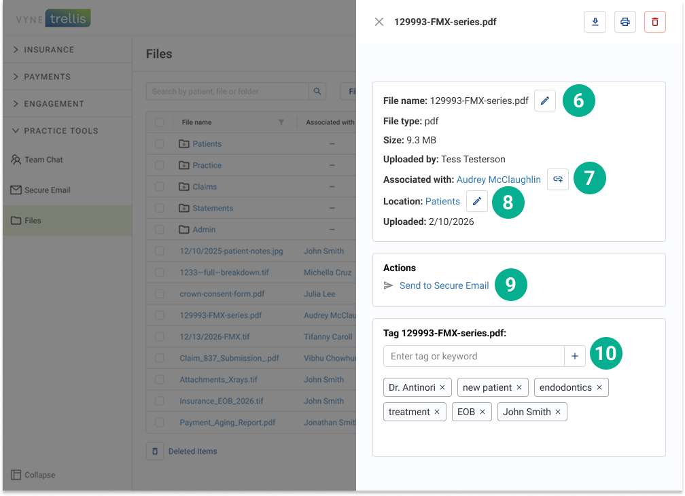Open Team Chat in sidebar
This screenshot has height=496, width=685.
43,160
